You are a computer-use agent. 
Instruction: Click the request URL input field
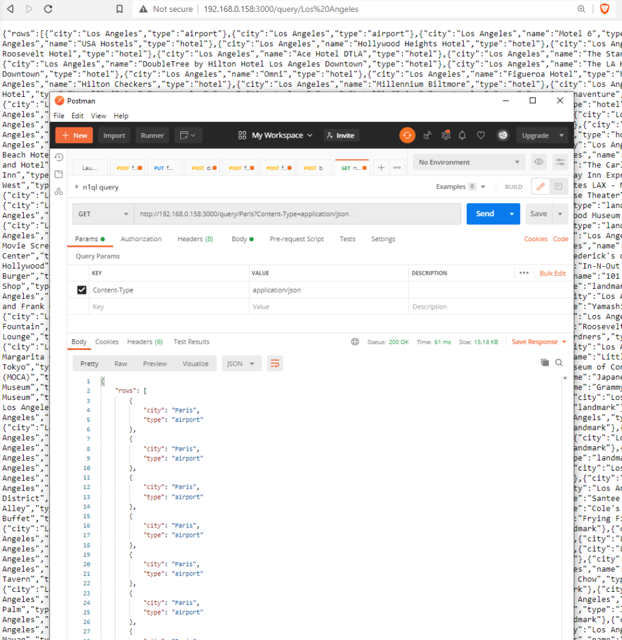[297, 214]
